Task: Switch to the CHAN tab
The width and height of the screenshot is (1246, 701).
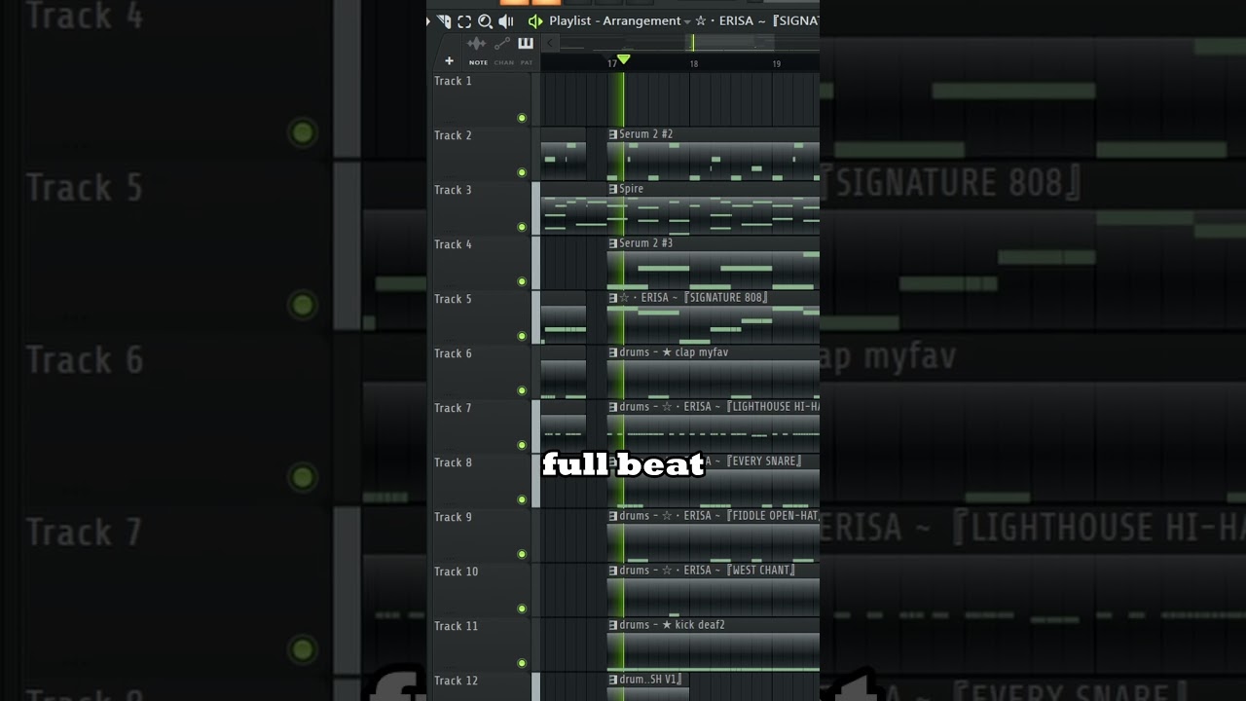Action: click(503, 63)
